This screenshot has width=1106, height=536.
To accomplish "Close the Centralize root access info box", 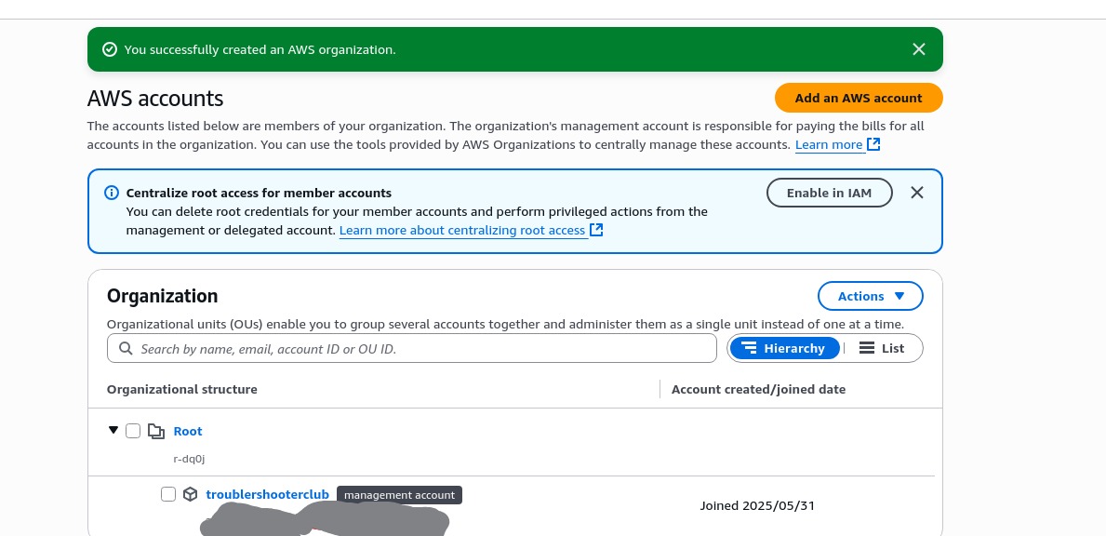I will pos(917,193).
